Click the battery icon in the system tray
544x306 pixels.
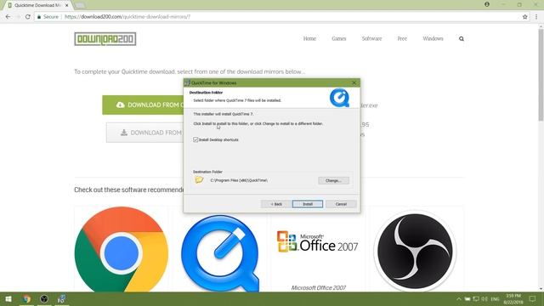point(467,298)
